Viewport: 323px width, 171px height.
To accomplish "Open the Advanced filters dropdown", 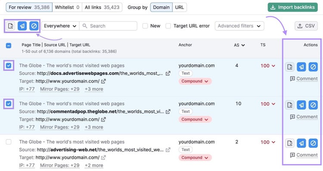I will point(239,26).
